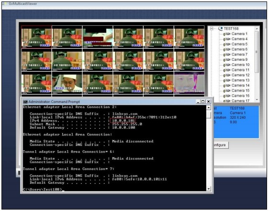The width and height of the screenshot is (269, 211).
Task: Select Camera 10 label in tree
Action: pos(241,65)
